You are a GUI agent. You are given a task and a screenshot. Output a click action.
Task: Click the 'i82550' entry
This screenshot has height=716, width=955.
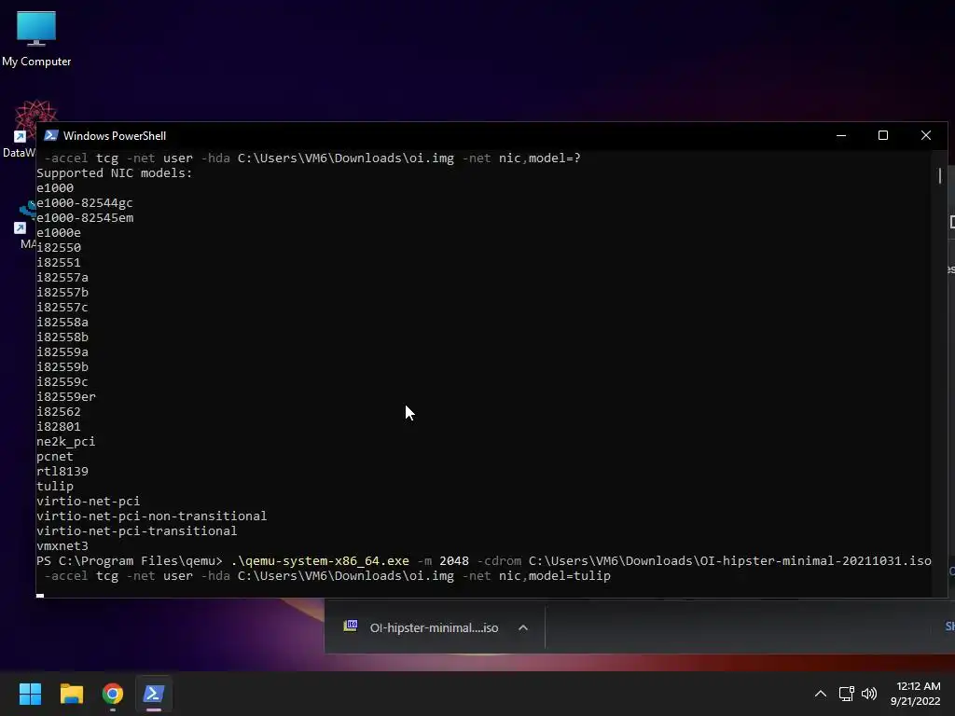pos(59,247)
